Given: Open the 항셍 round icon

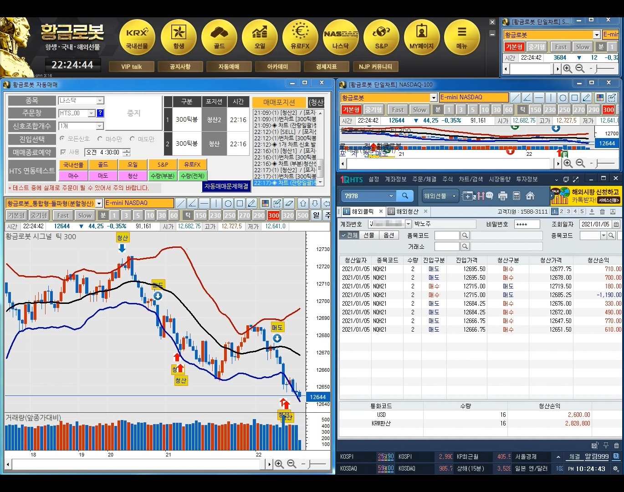Looking at the screenshot, I should point(179,38).
